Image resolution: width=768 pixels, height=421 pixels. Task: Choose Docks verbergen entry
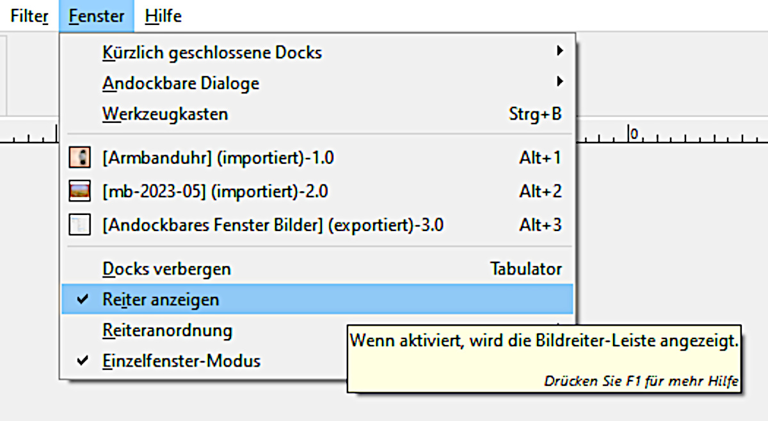pyautogui.click(x=166, y=269)
